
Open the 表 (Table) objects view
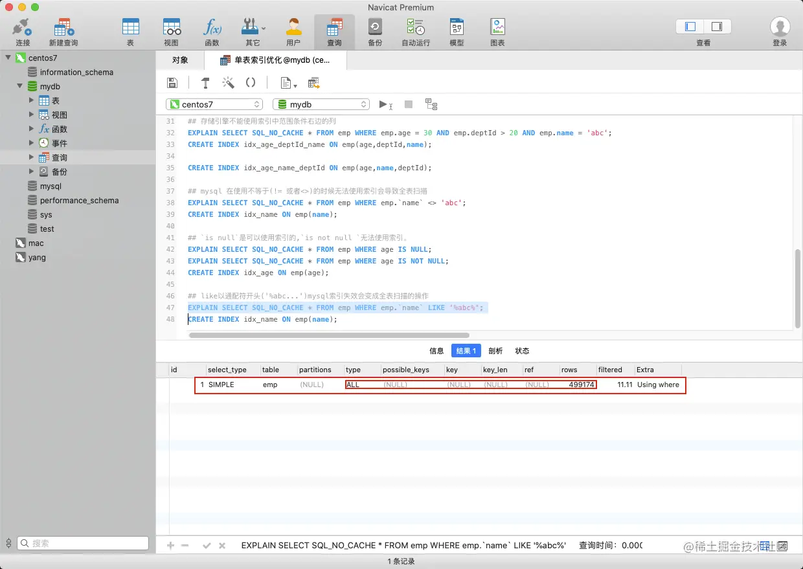(130, 31)
